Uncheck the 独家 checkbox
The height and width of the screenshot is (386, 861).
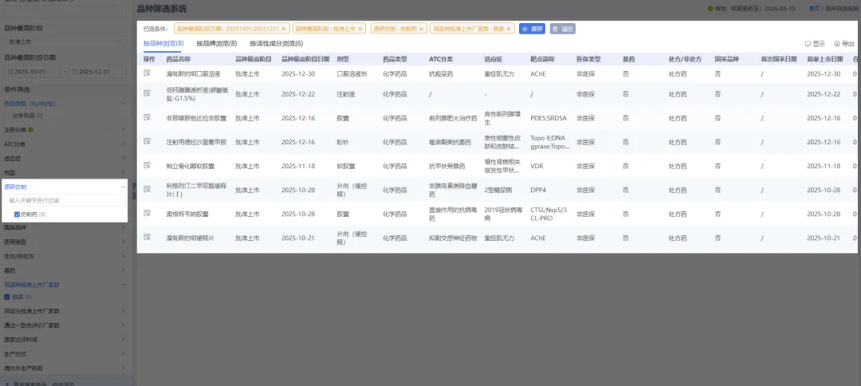coord(6,297)
